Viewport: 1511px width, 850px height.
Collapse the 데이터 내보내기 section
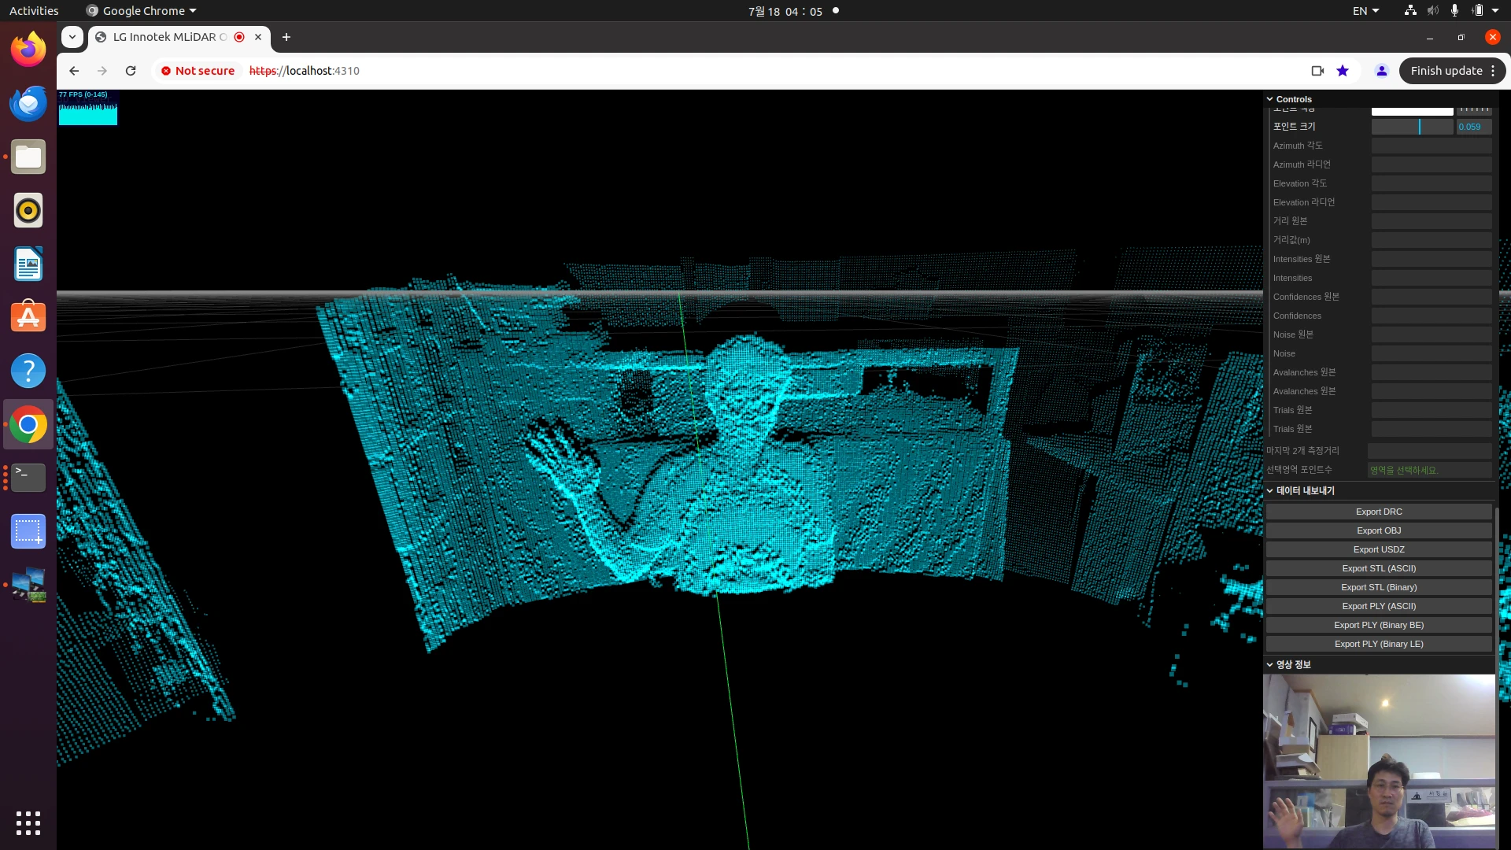click(x=1379, y=490)
